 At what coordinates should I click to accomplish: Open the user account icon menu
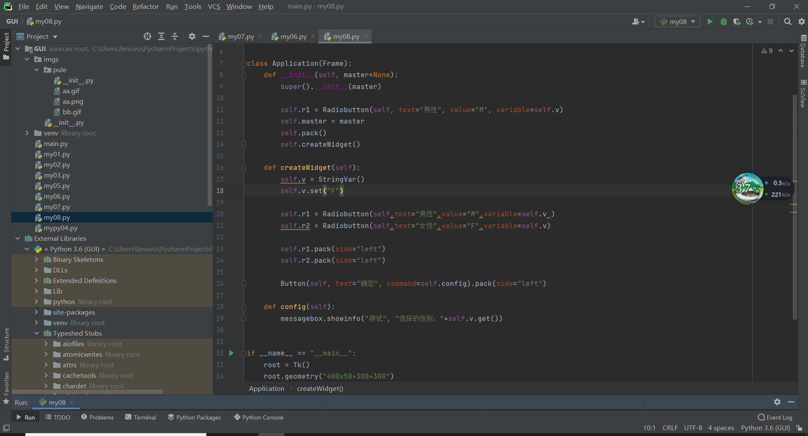point(638,22)
